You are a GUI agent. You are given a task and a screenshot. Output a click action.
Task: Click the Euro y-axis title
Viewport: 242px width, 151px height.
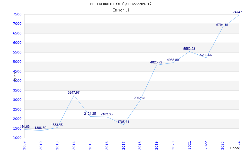tap(15, 75)
